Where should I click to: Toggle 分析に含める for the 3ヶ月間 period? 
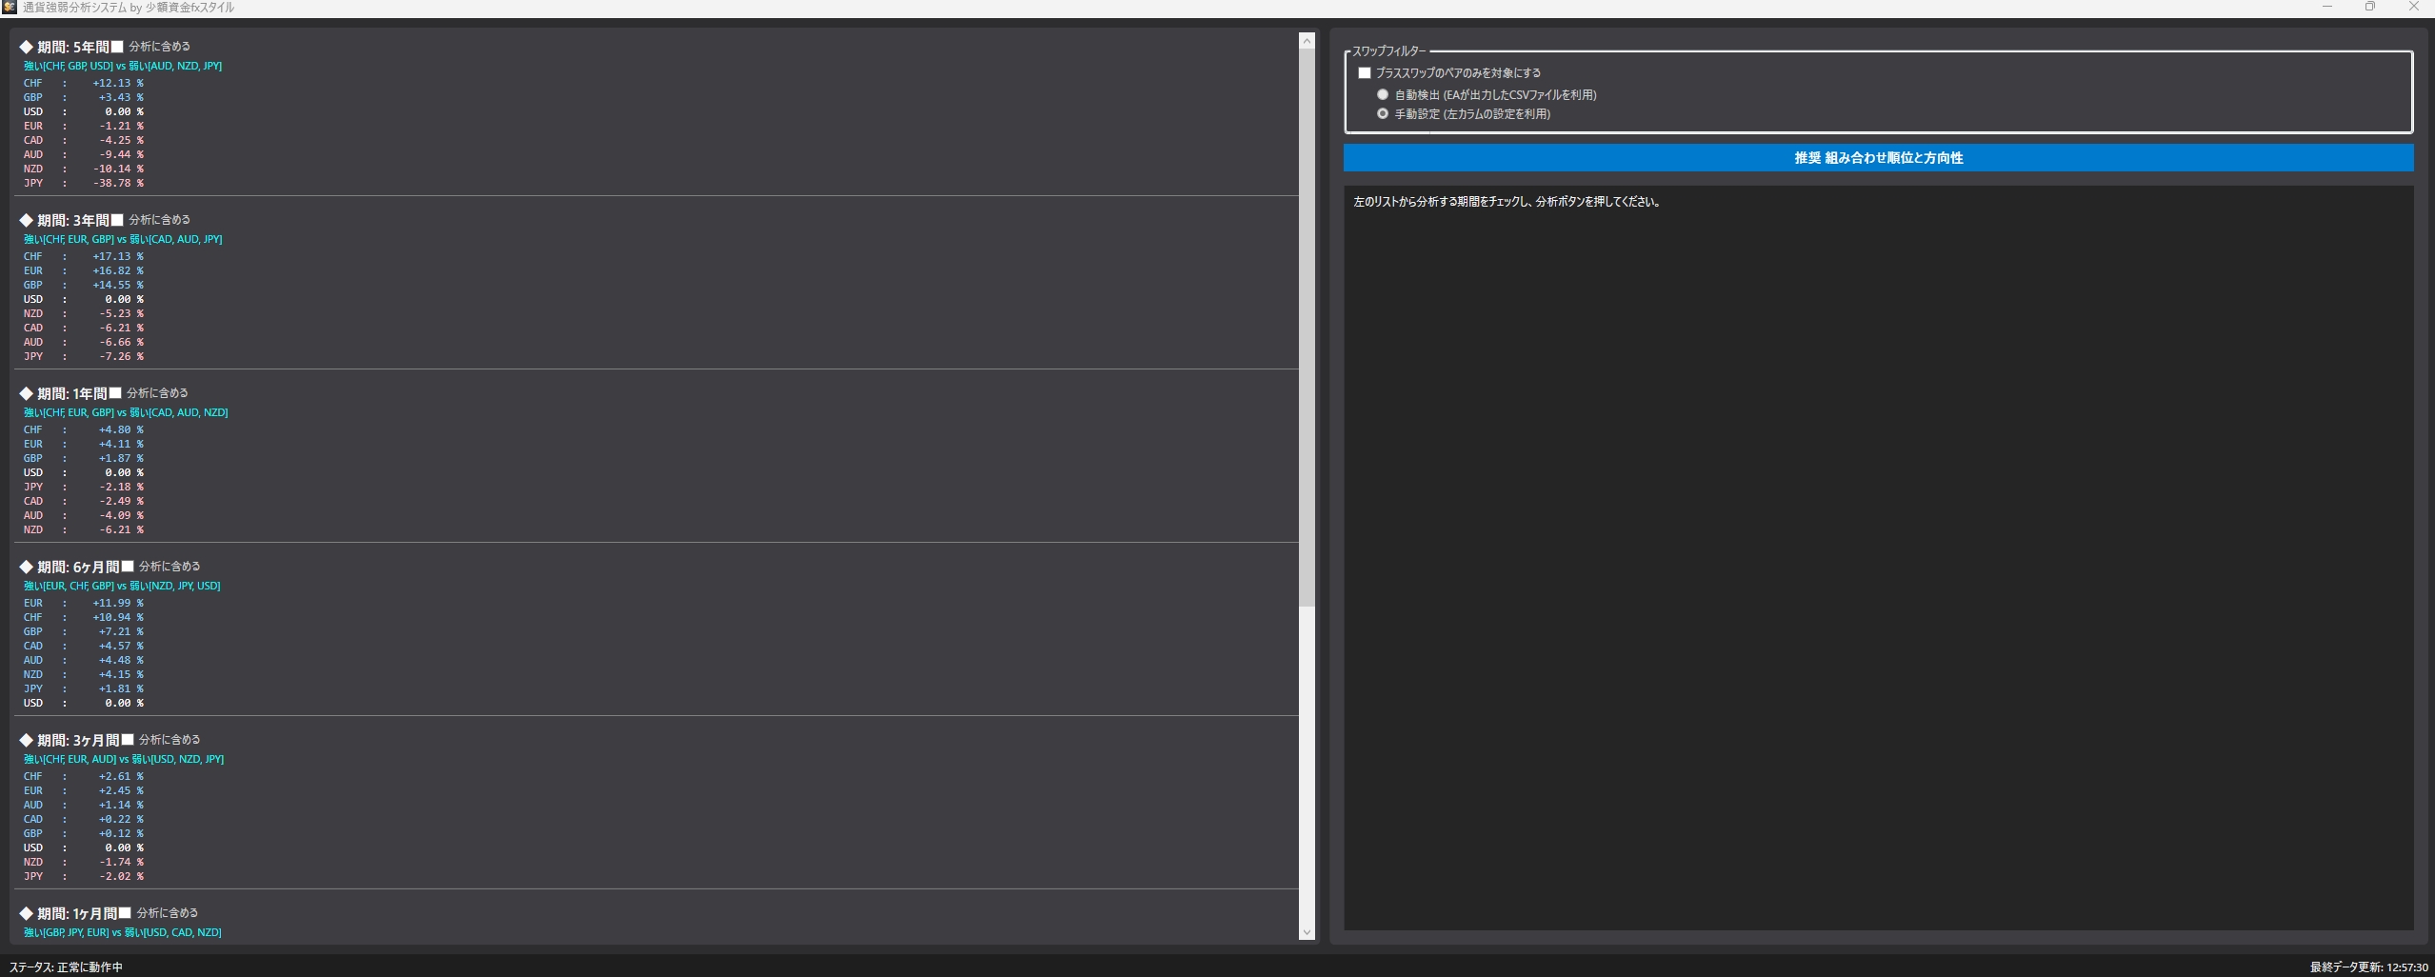pos(128,740)
